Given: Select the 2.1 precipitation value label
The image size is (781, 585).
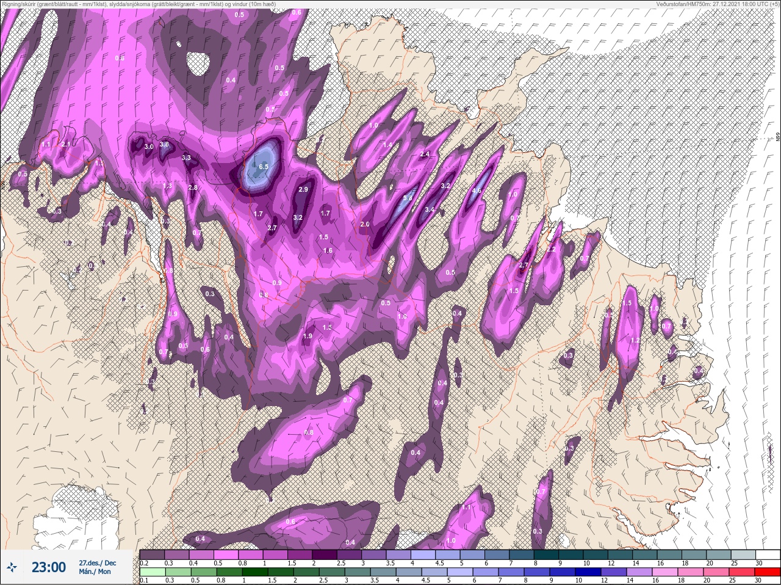Looking at the screenshot, I should click(66, 144).
